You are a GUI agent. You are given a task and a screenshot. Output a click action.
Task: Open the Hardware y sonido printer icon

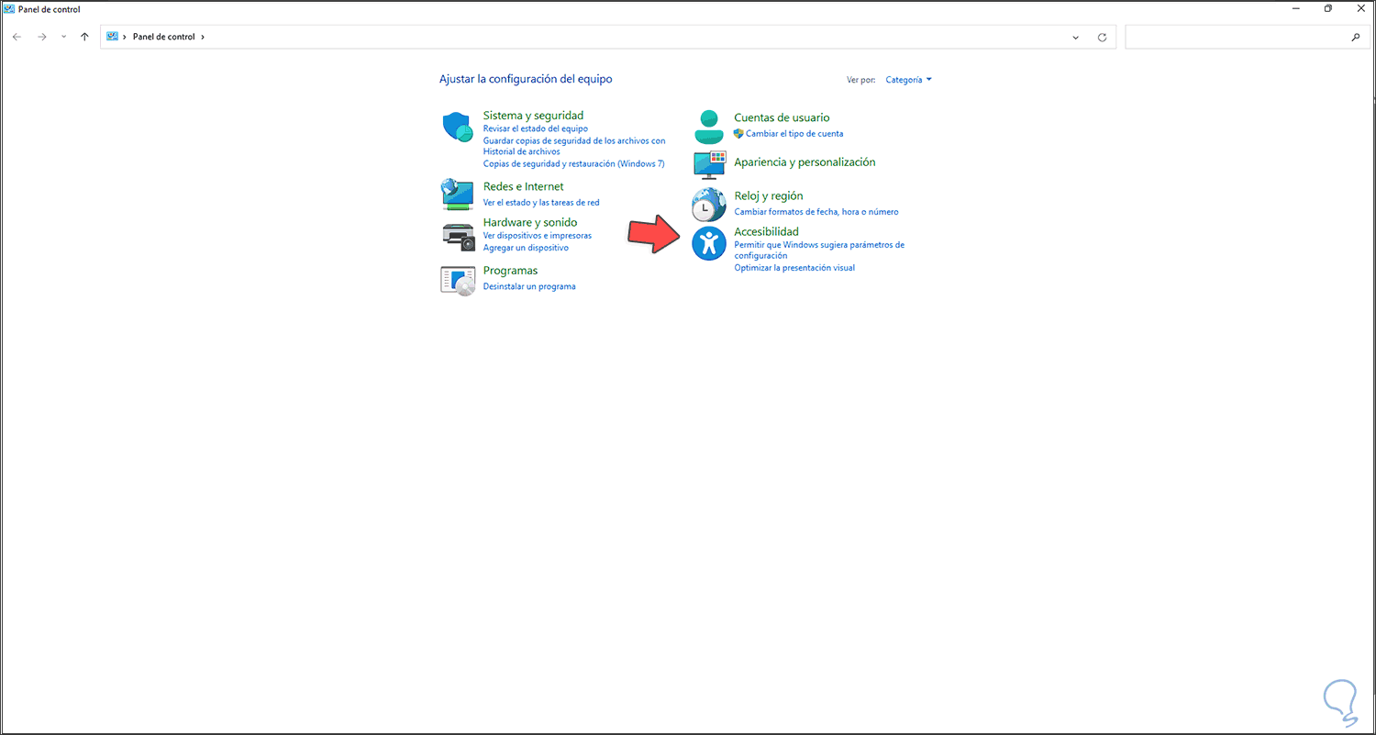pos(457,236)
